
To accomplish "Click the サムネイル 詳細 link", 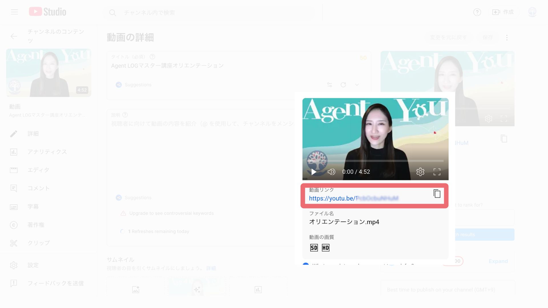I will point(211,268).
